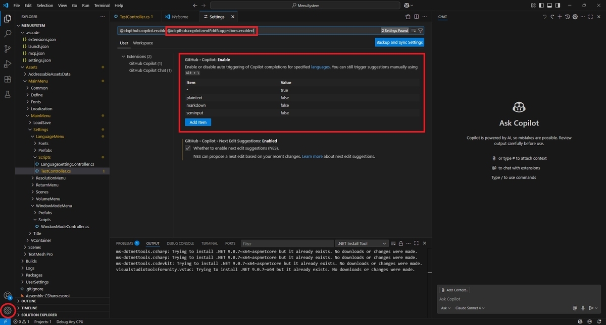
Task: Click the @ mention icon in chat
Action: (575, 308)
